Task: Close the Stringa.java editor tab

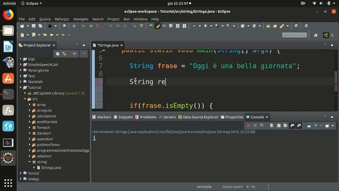Action: point(121,45)
